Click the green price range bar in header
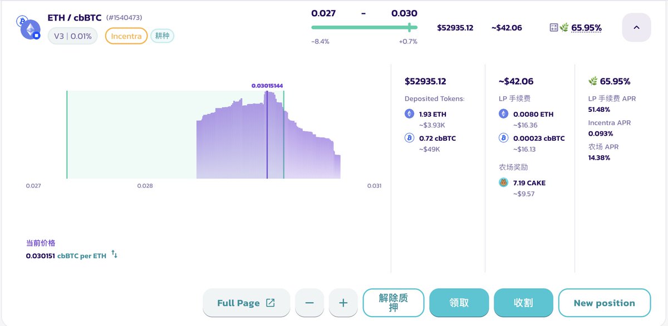This screenshot has height=326, width=668. coord(364,27)
